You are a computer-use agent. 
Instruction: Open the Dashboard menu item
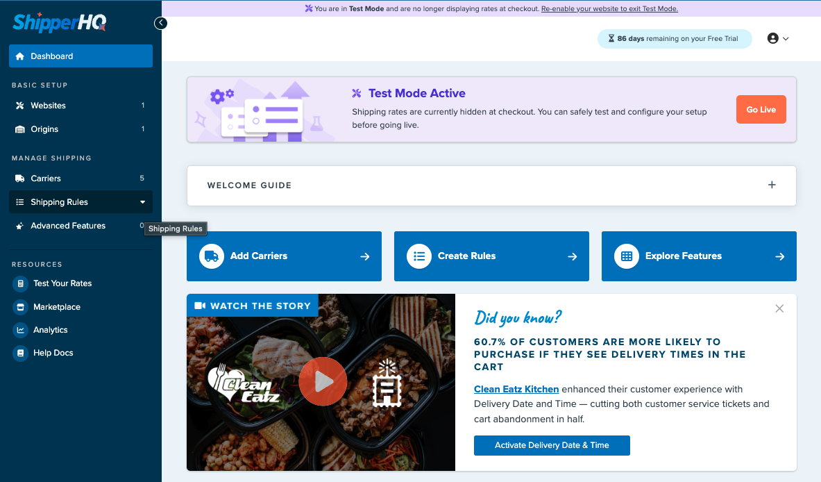coord(81,56)
